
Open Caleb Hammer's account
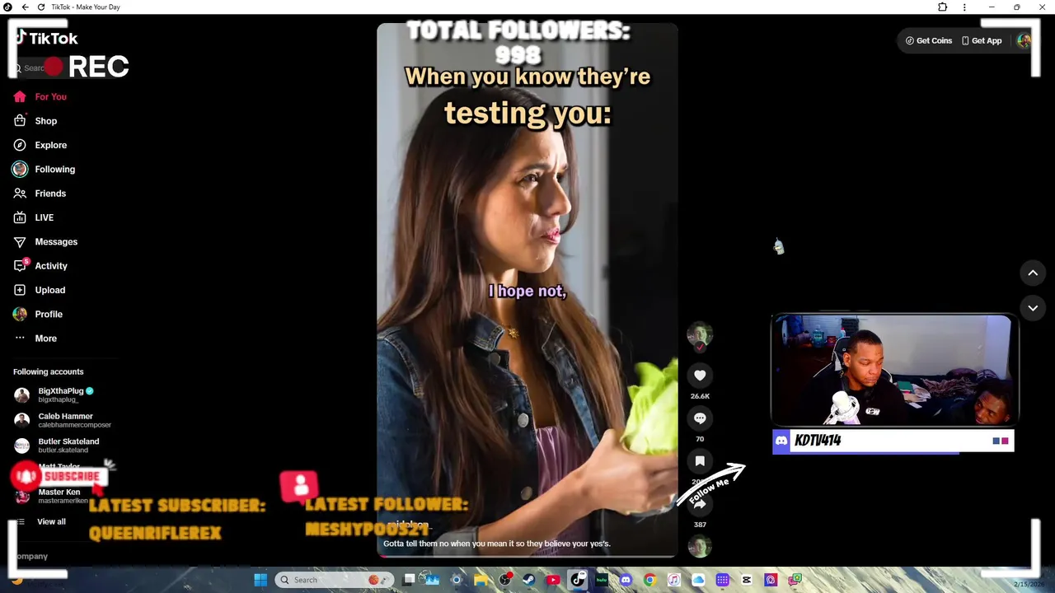62,420
